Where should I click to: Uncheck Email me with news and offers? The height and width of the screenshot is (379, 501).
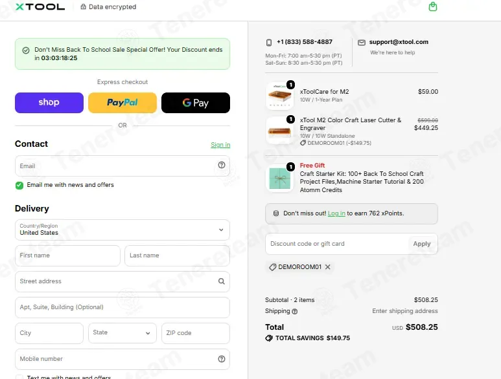(x=19, y=185)
